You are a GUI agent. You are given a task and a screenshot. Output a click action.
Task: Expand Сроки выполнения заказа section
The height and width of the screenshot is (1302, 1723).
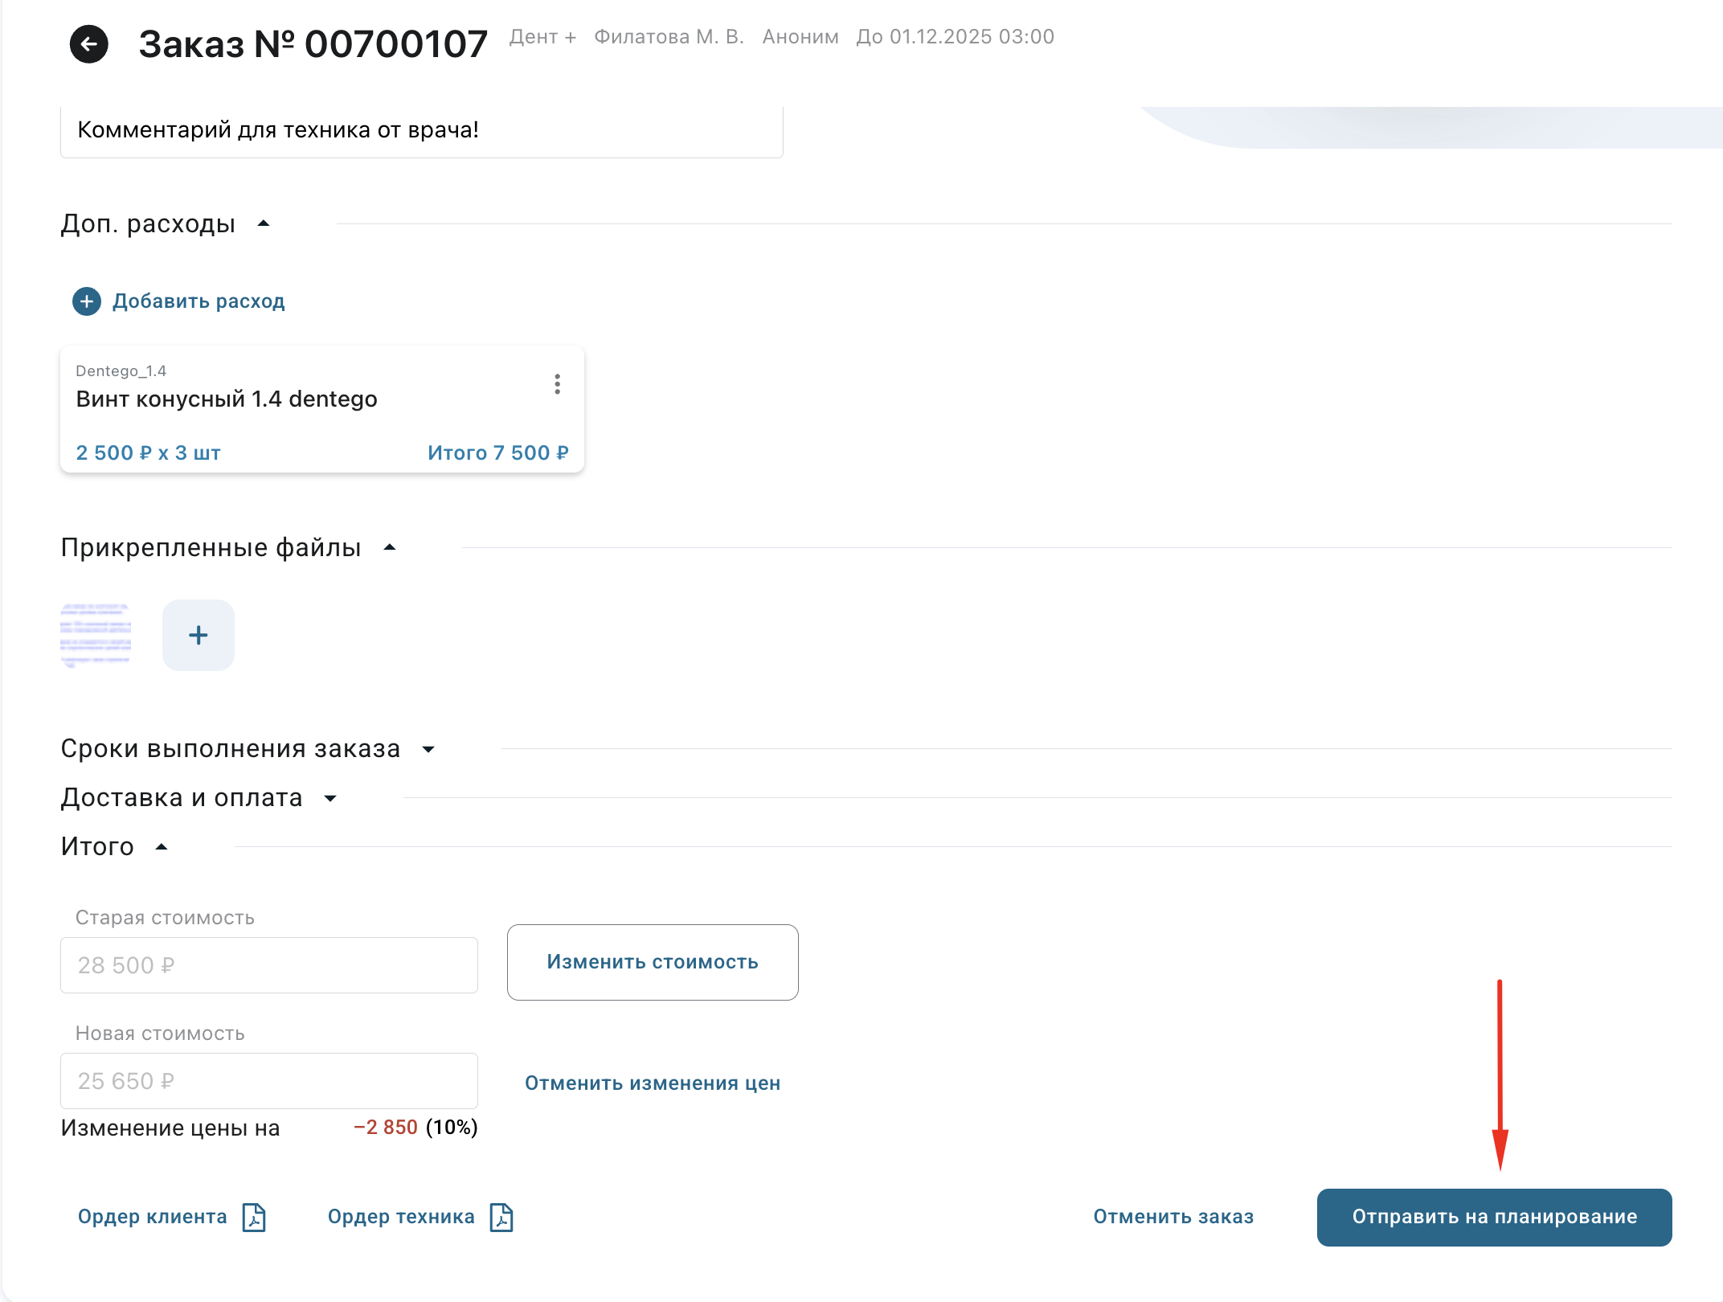[x=428, y=749]
